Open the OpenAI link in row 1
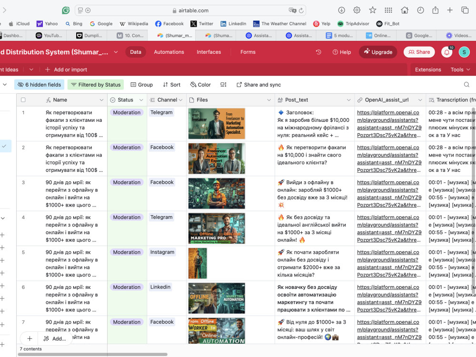This screenshot has height=357, width=476. point(389,124)
